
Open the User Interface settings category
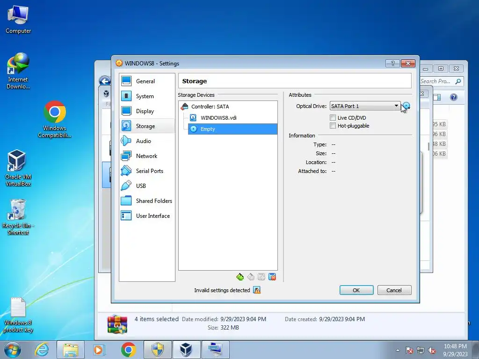[146, 216]
